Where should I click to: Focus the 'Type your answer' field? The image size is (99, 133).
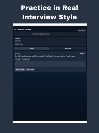pyautogui.click(x=50, y=64)
